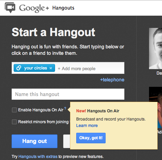Follow 'Learn more' in the Hangouts On Air tooltip
The image size is (162, 160).
coord(87,126)
